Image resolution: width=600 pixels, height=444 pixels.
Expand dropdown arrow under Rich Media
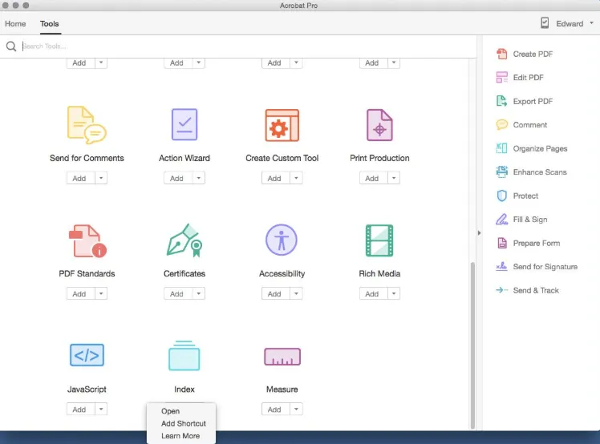pyautogui.click(x=394, y=293)
